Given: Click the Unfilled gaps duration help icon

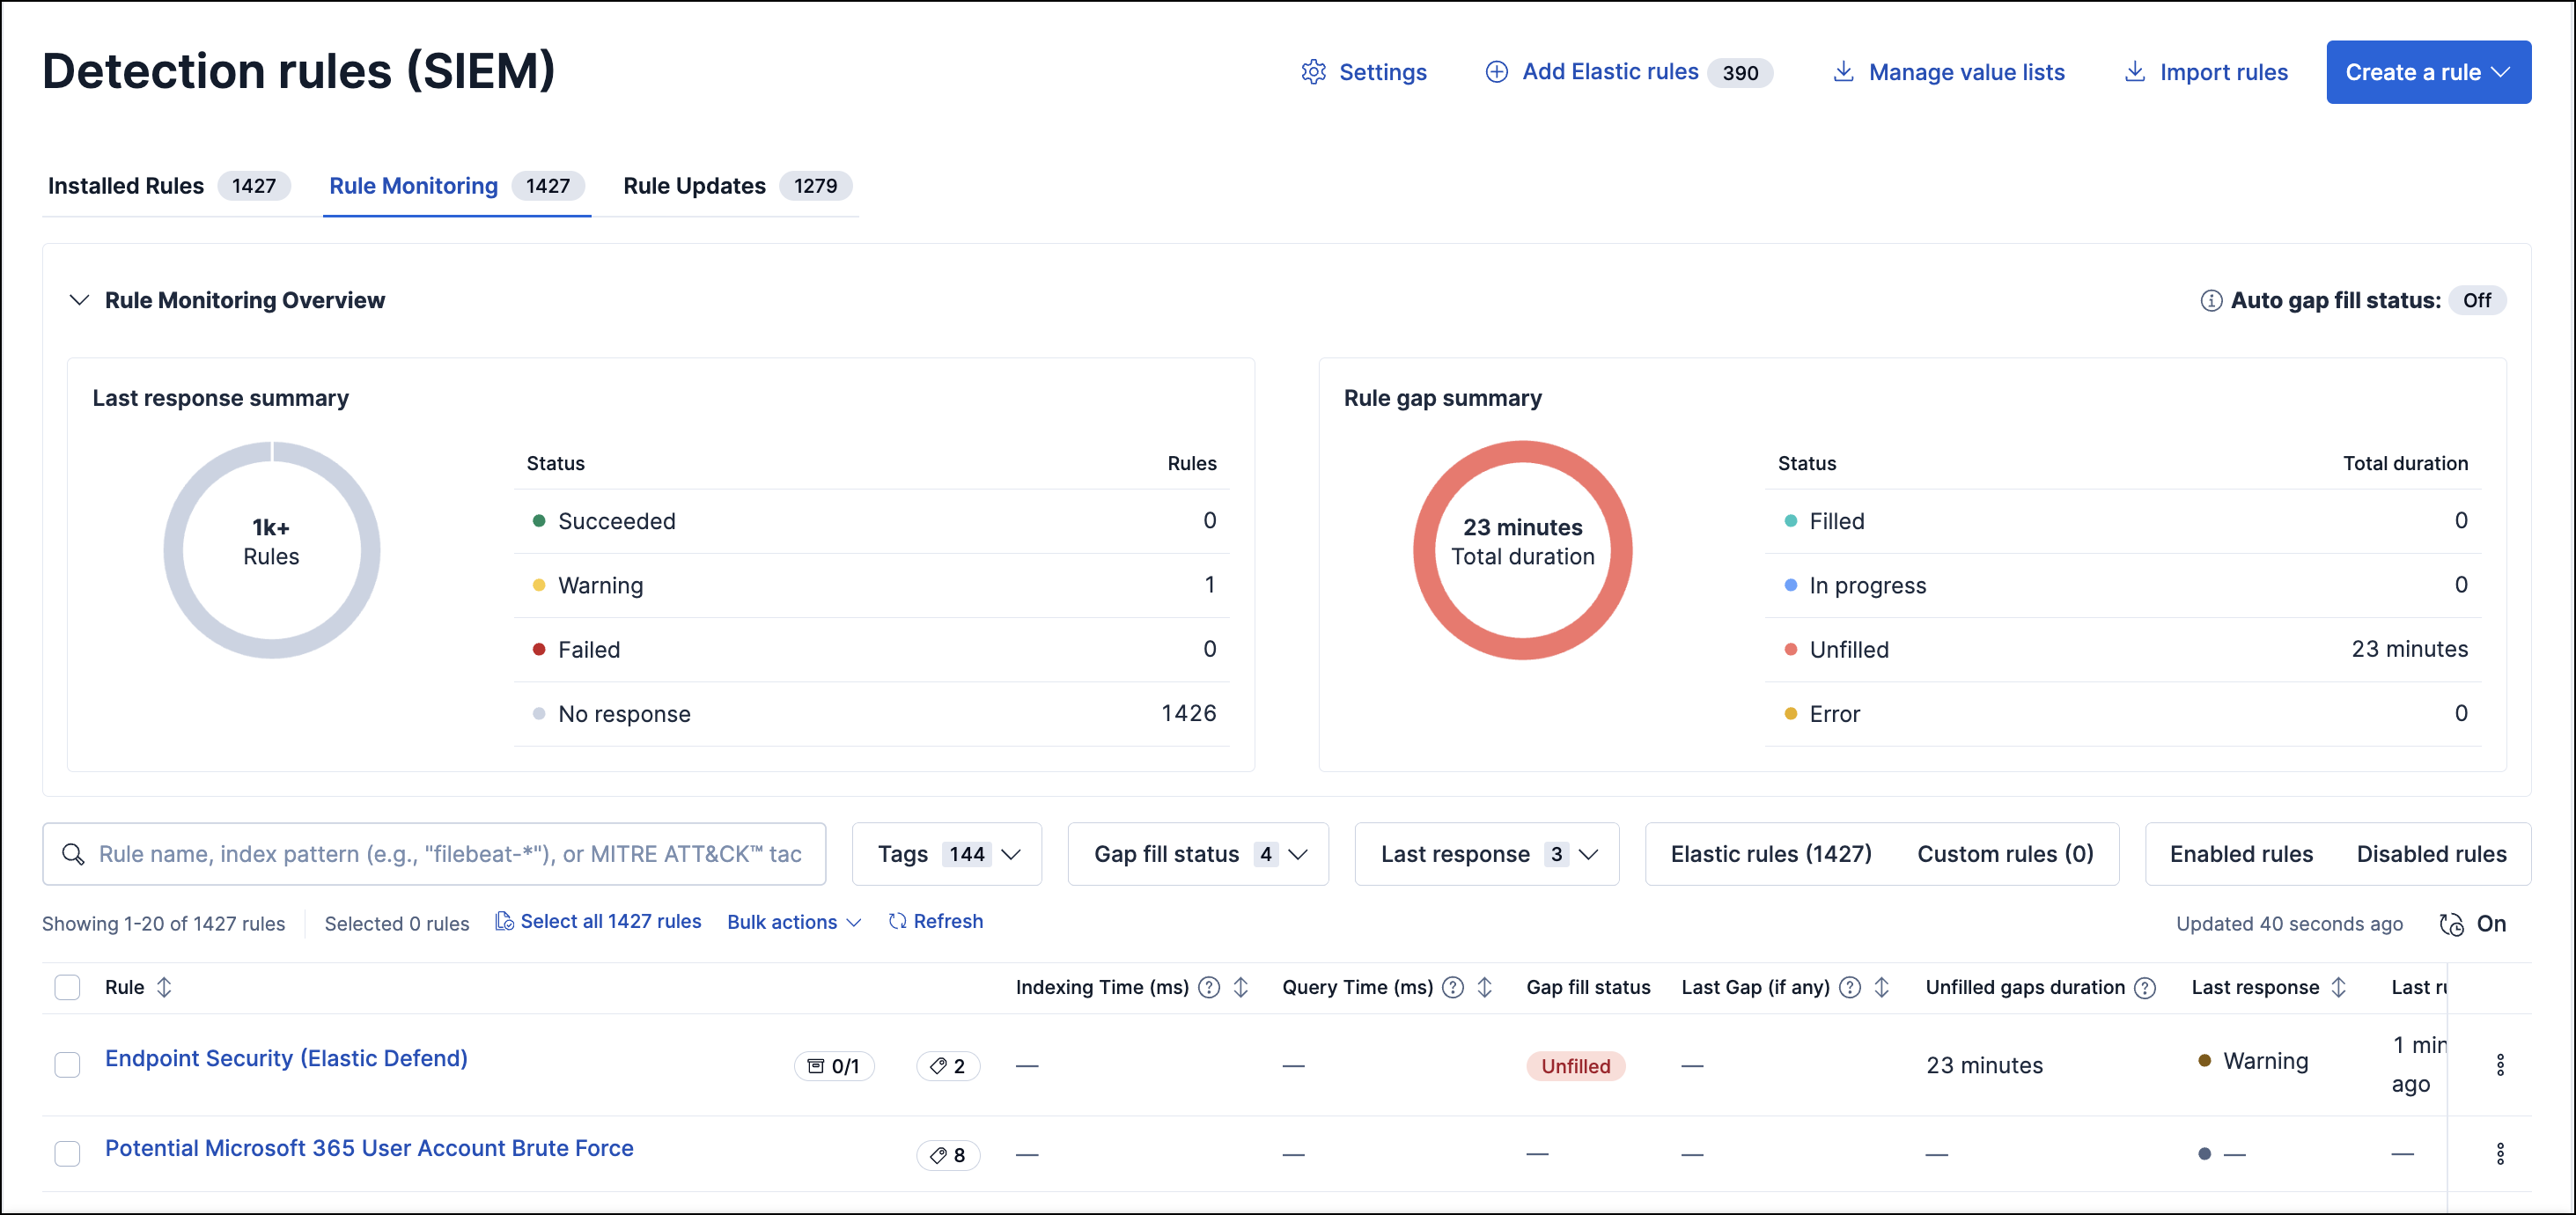Looking at the screenshot, I should click(x=2144, y=988).
